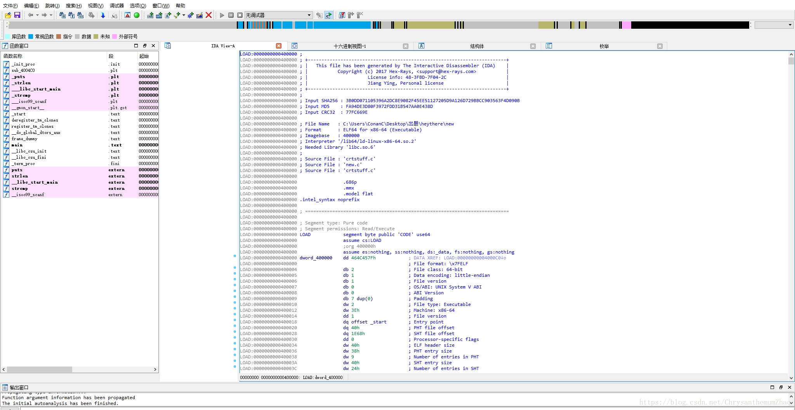Click the red warning triangle icon
The height and width of the screenshot is (410, 795).
127,15
